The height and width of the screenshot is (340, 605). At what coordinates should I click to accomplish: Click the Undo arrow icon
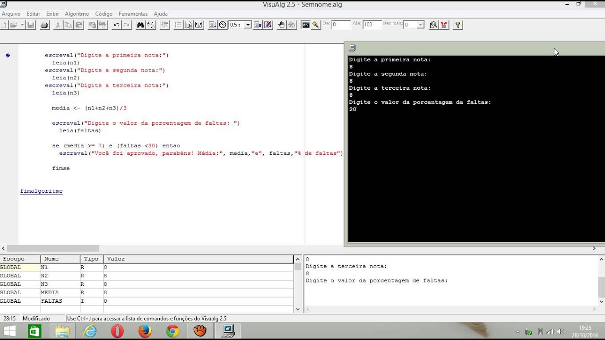pyautogui.click(x=116, y=25)
